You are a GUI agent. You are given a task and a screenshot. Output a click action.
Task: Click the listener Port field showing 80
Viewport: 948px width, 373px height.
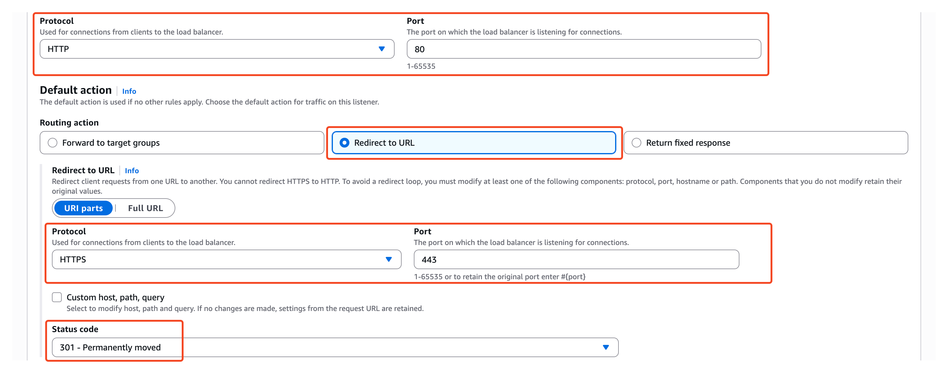point(583,49)
